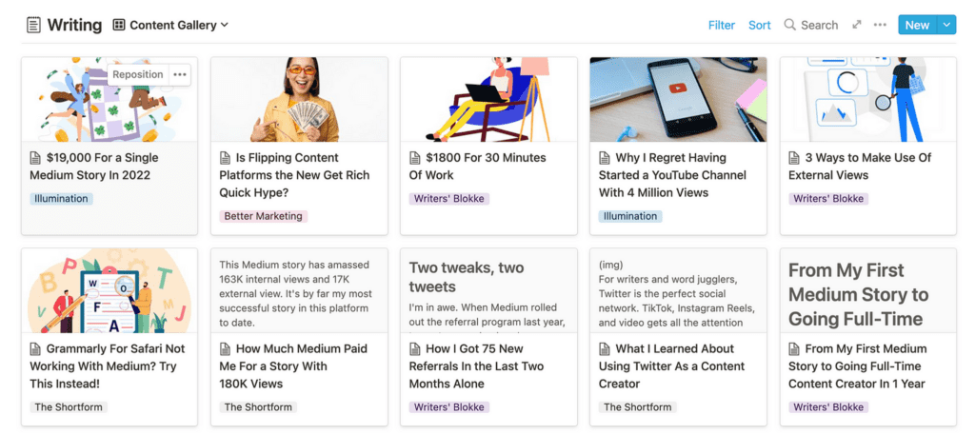Click the Better Marketing pink tag
975x434 pixels.
[x=263, y=216]
